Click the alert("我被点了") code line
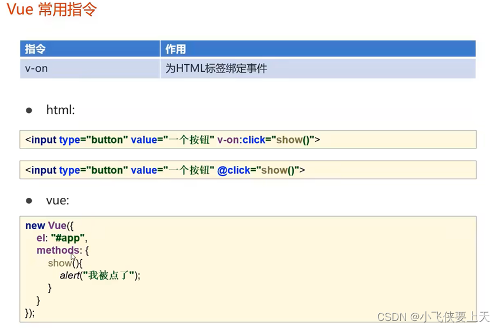The width and height of the screenshot is (499, 328). click(x=100, y=276)
